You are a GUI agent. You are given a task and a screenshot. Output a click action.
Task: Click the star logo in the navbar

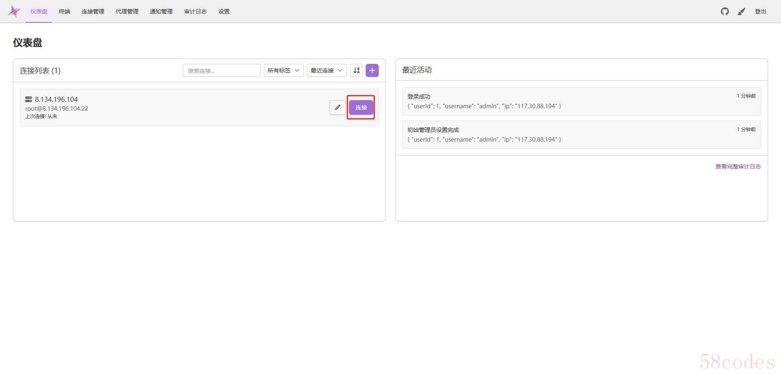tap(14, 11)
